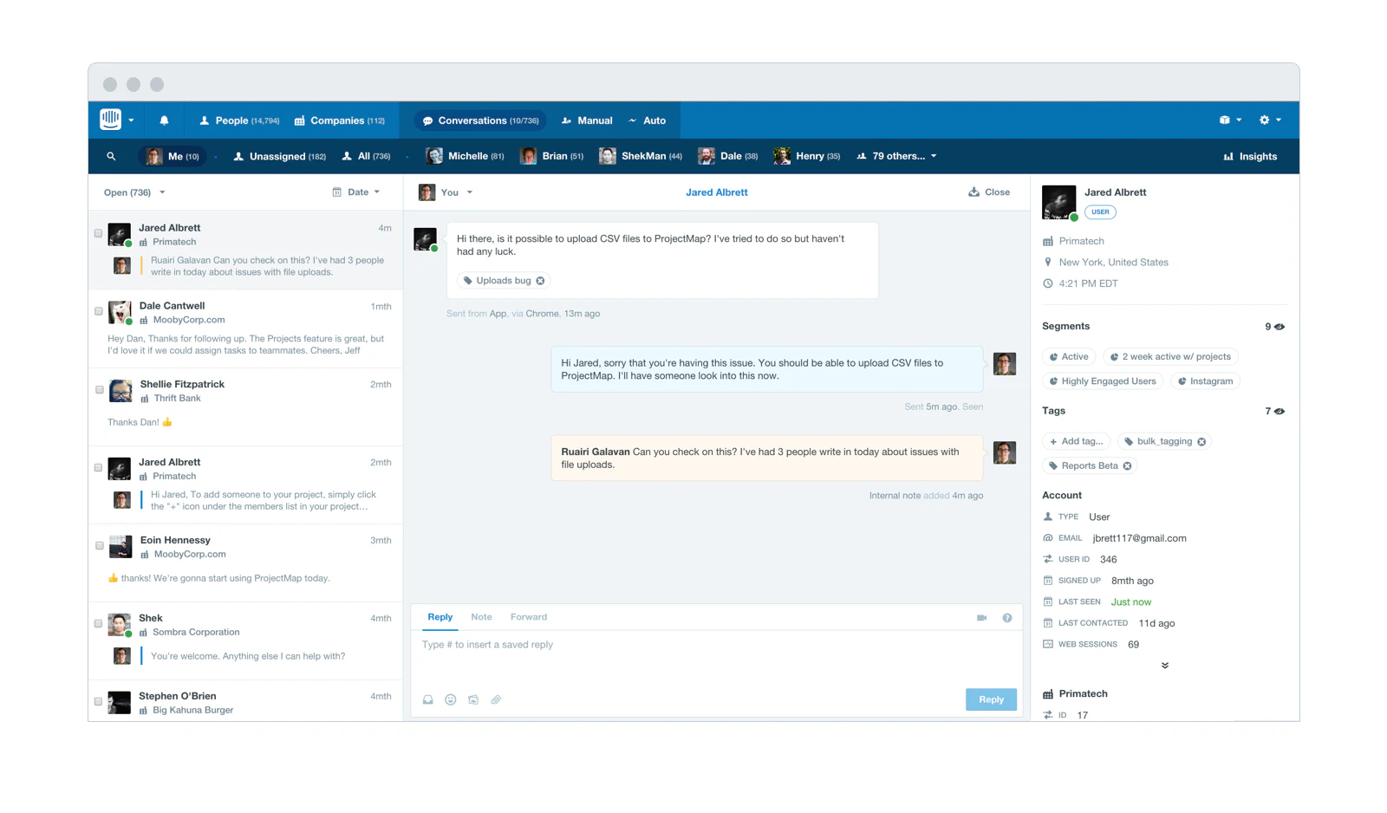This screenshot has height=813, width=1387.
Task: Open the Manual messages tab
Action: coord(587,120)
